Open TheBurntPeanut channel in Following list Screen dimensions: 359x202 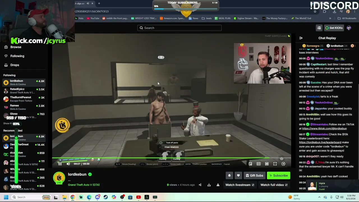coord(24,99)
